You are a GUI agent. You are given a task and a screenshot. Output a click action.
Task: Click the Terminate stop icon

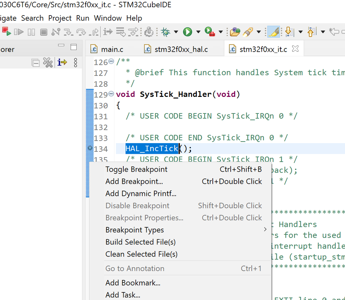[44, 32]
